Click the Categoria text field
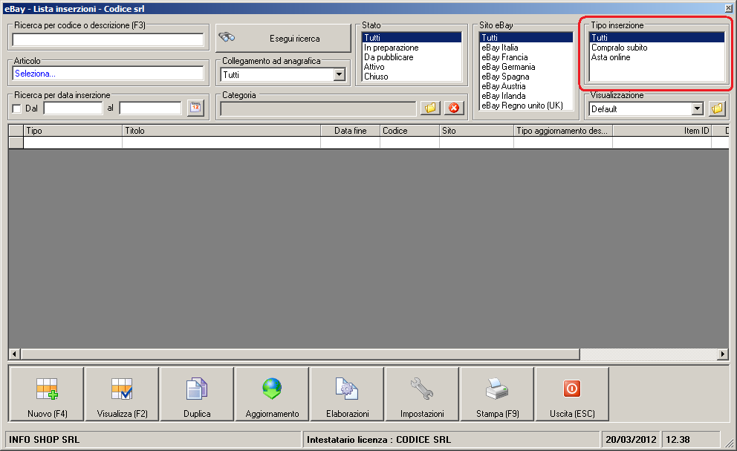The width and height of the screenshot is (737, 451). (x=318, y=108)
